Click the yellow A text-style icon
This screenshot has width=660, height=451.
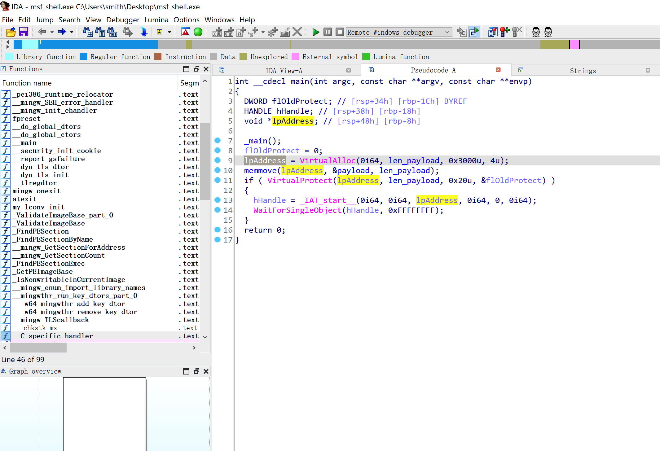click(160, 32)
